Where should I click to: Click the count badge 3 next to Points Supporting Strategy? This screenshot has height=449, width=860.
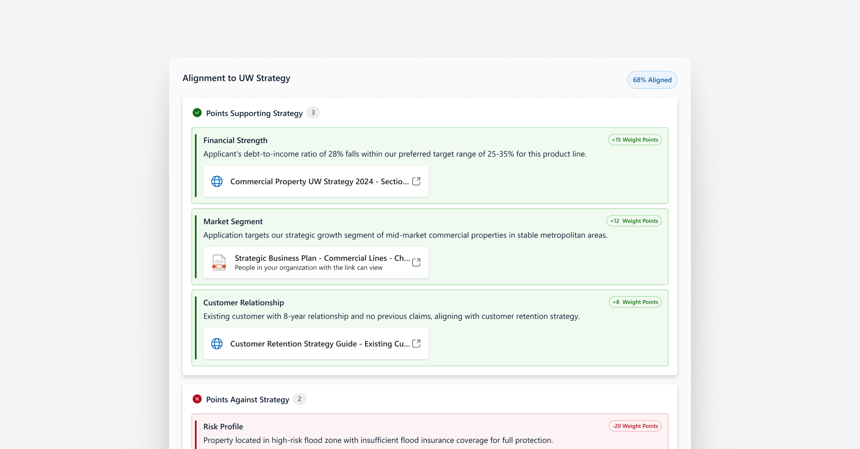[x=313, y=113]
